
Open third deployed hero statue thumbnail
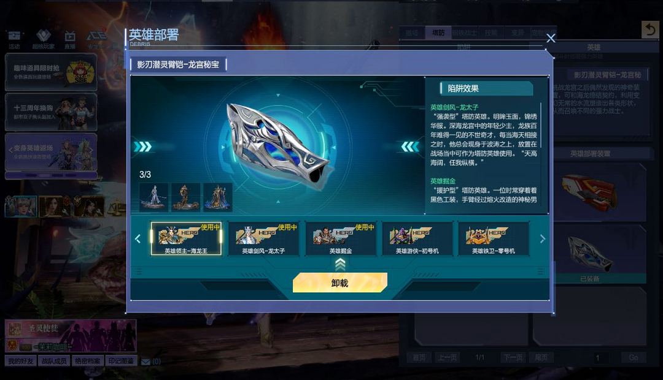(x=218, y=197)
